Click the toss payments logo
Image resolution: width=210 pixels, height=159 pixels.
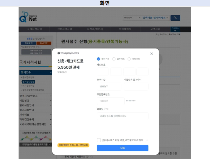coord(68,53)
